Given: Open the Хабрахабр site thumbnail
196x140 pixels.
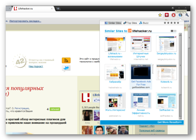Looking at the screenshot, I should point(115,72).
